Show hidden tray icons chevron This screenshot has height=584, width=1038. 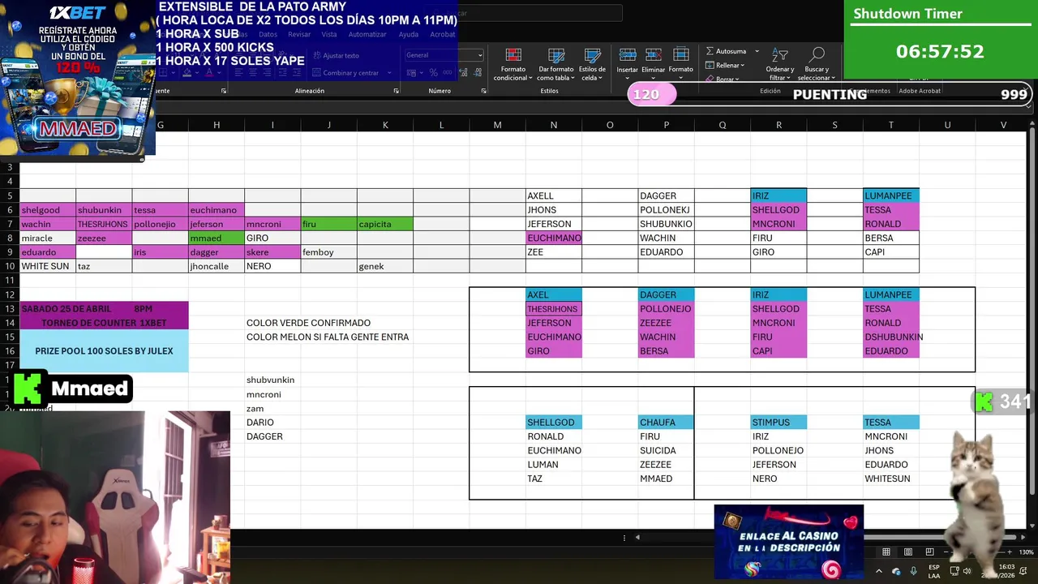(879, 571)
